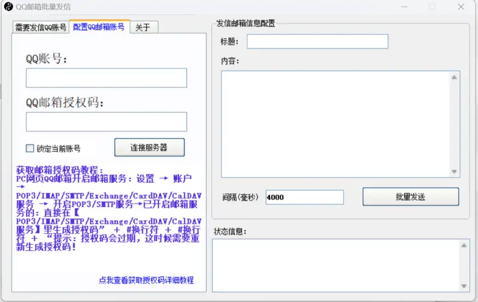Click the 状态信息 scrollbar up arrow
Image resolution: width=478 pixels, height=302 pixels.
pos(464,245)
